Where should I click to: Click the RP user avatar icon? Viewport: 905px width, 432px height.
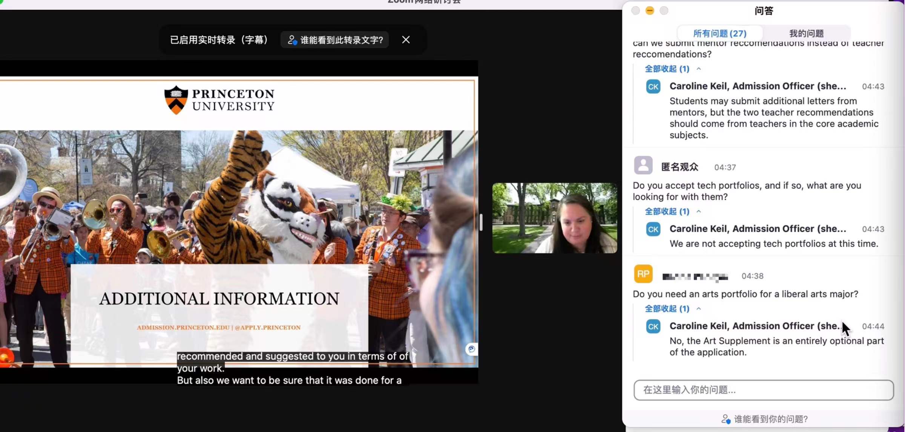pos(643,274)
